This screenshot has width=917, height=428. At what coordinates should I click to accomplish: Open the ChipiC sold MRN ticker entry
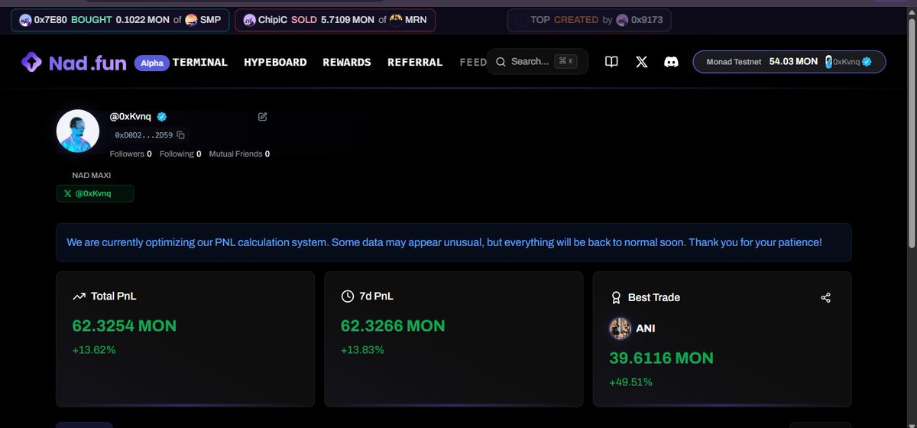point(335,20)
